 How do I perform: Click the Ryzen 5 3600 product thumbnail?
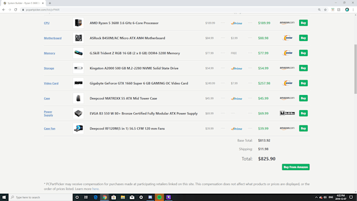point(78,23)
